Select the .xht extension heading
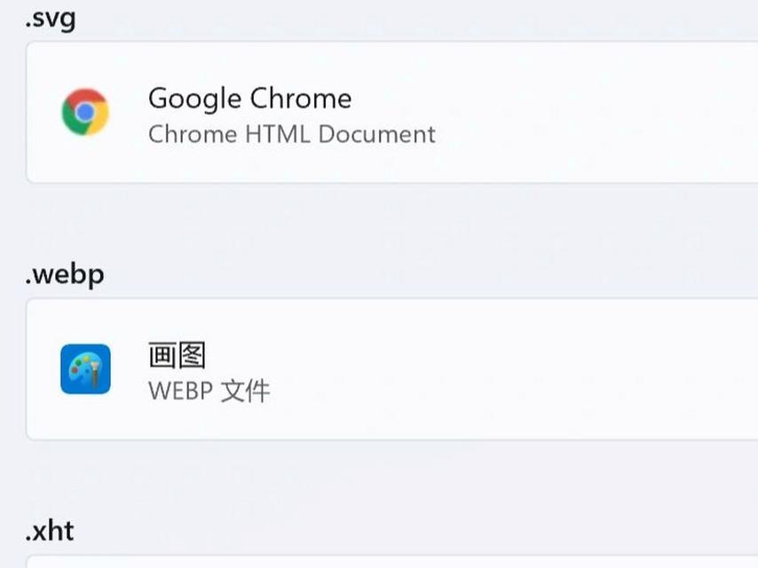The width and height of the screenshot is (758, 568). [50, 532]
